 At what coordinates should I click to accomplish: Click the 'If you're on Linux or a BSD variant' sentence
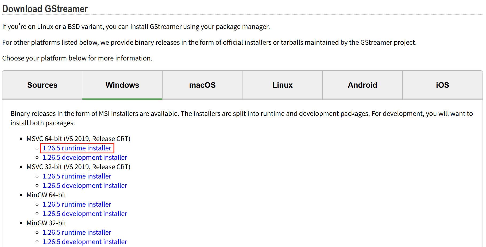coord(136,26)
